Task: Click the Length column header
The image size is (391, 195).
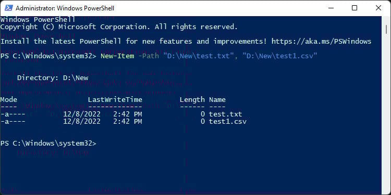Action: pos(192,100)
